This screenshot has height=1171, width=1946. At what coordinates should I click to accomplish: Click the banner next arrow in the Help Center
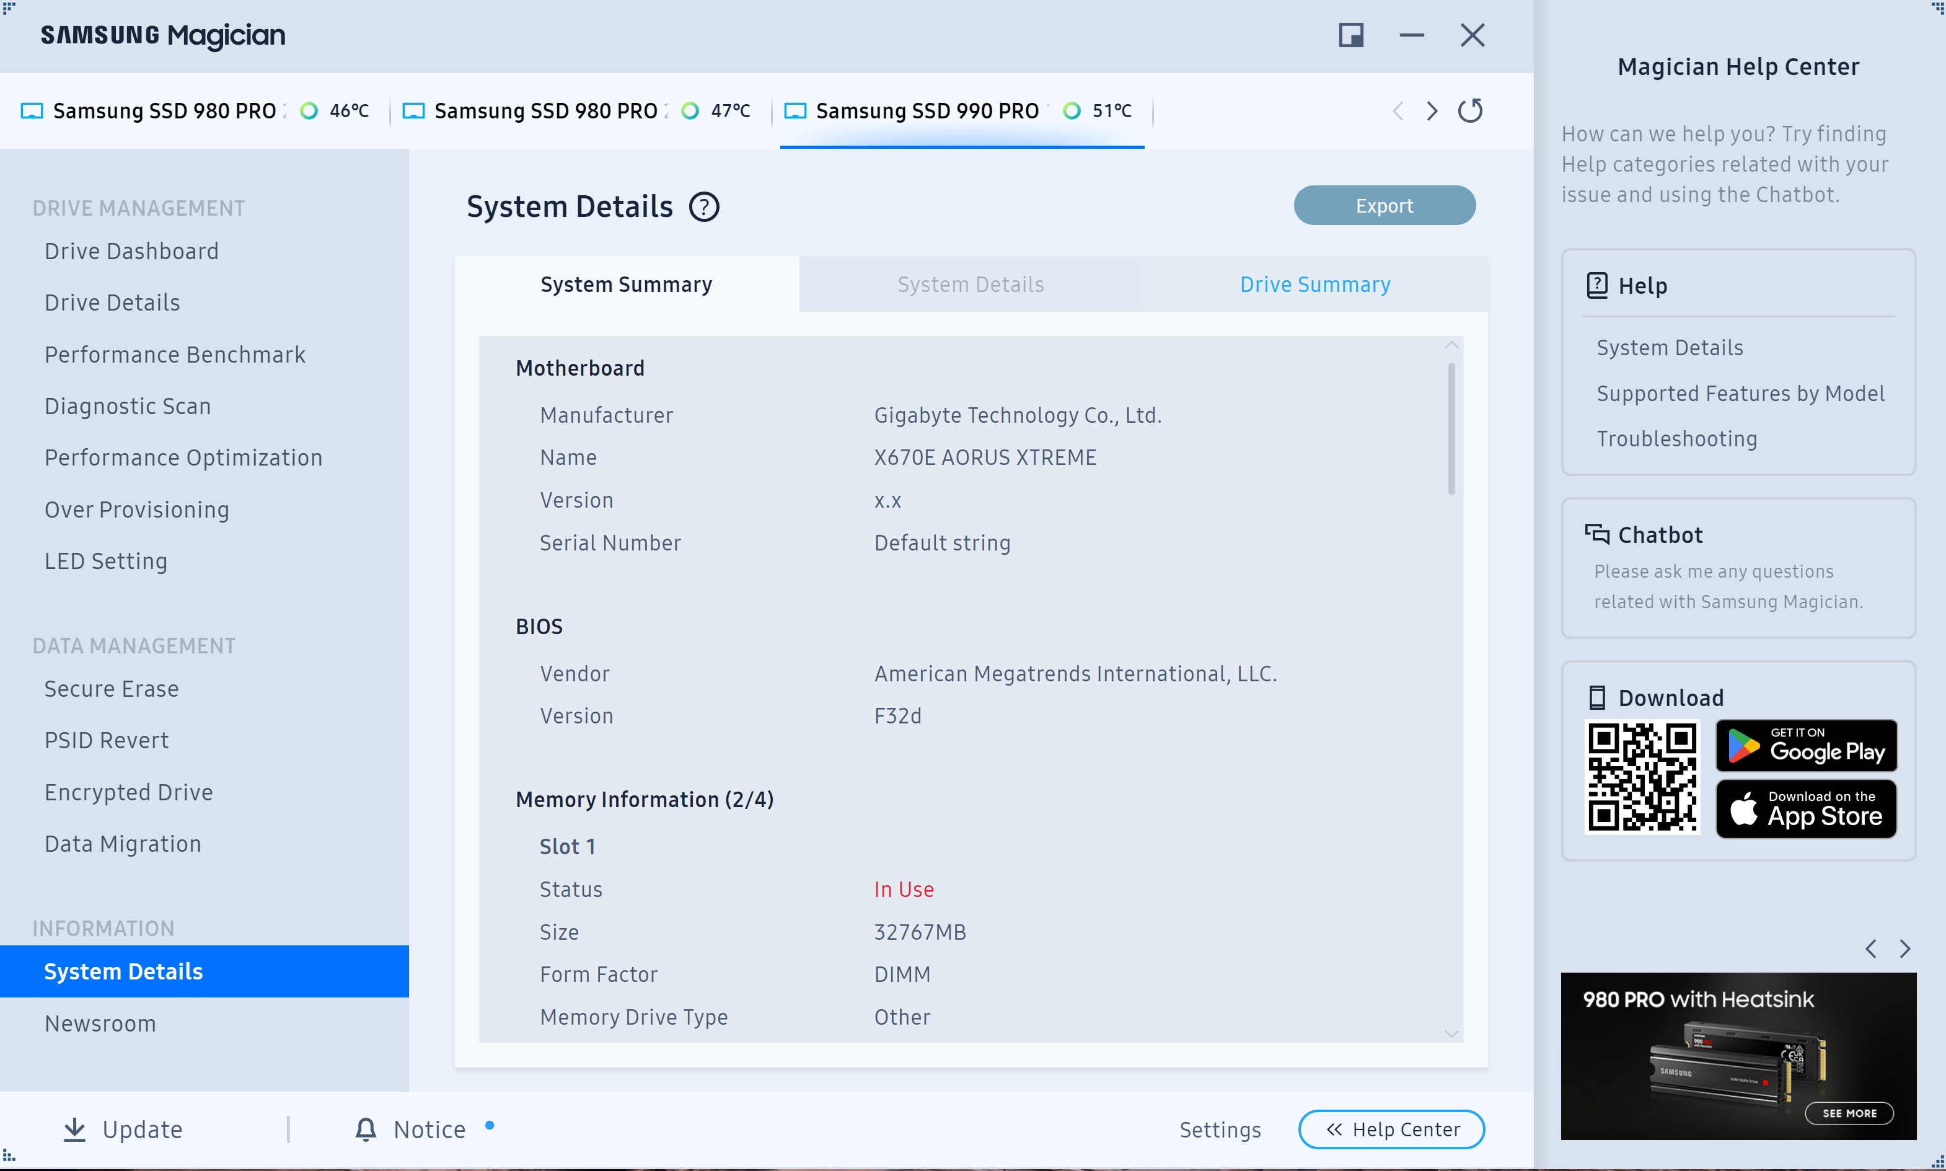[x=1905, y=948]
